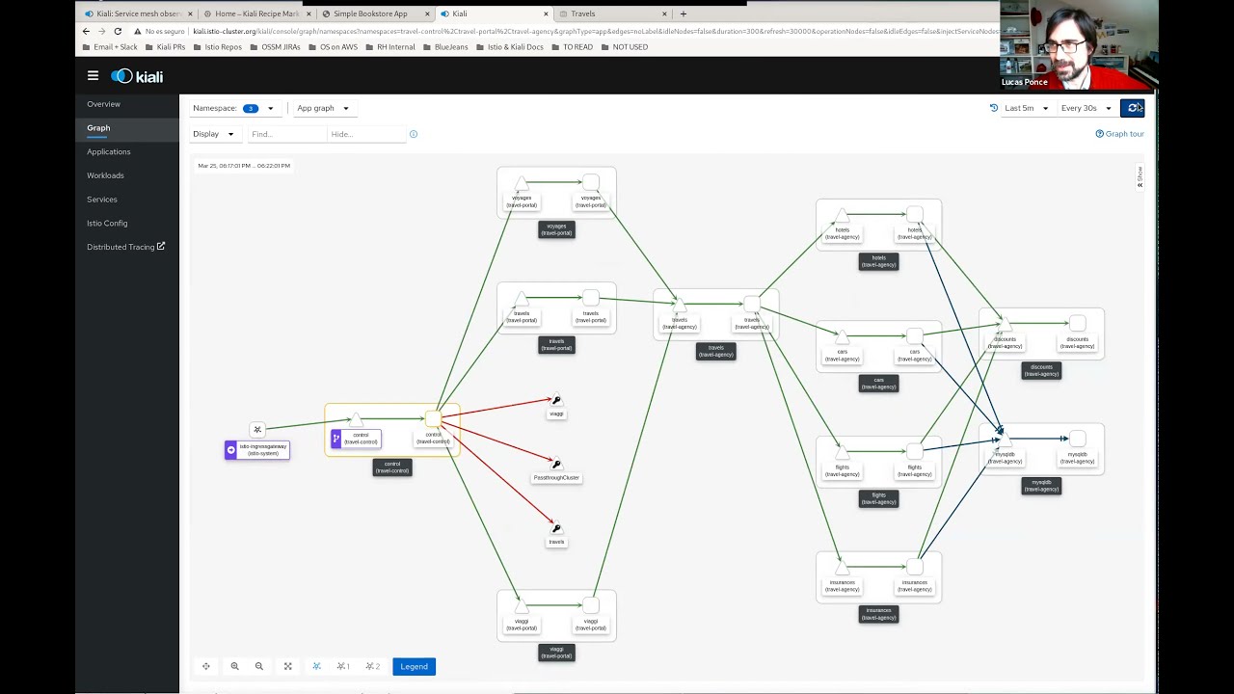Viewport: 1234px width, 694px height.
Task: Select the viaggi (travel-portal) app label
Action: [556, 653]
